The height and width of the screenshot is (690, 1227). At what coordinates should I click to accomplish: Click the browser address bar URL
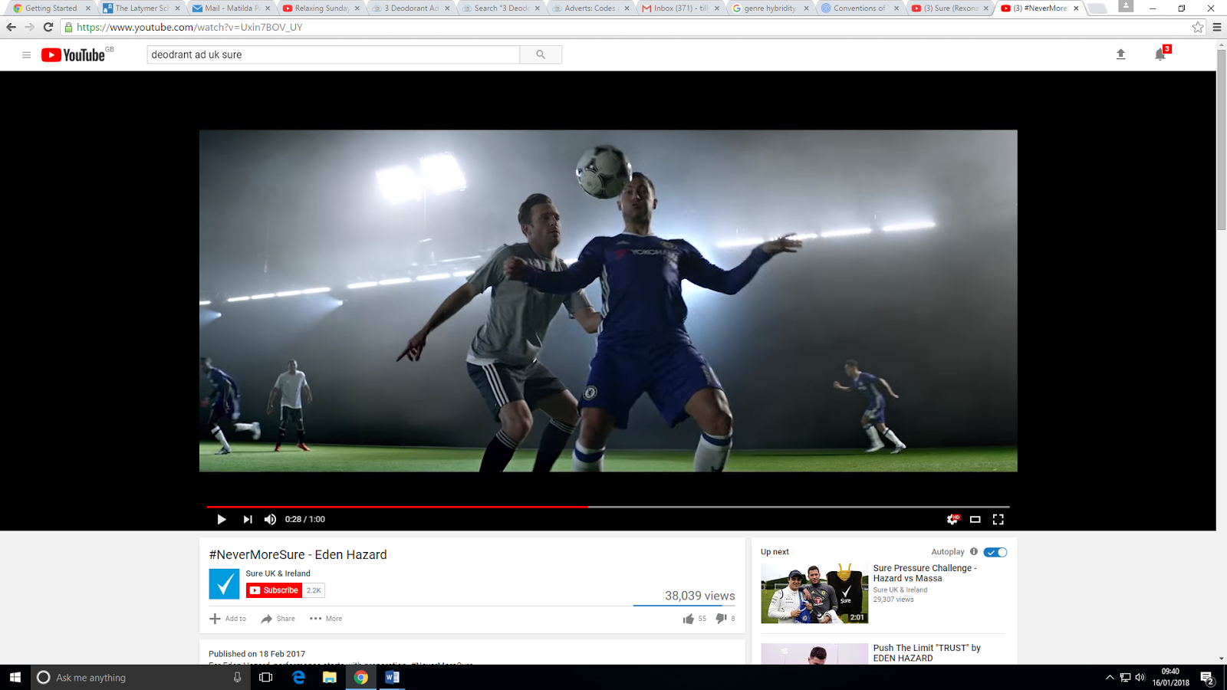coord(189,27)
